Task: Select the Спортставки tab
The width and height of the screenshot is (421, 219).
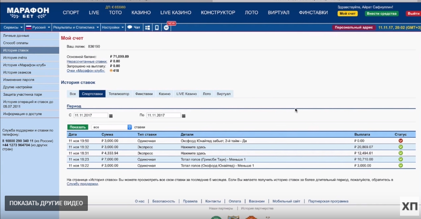Action: coord(92,94)
